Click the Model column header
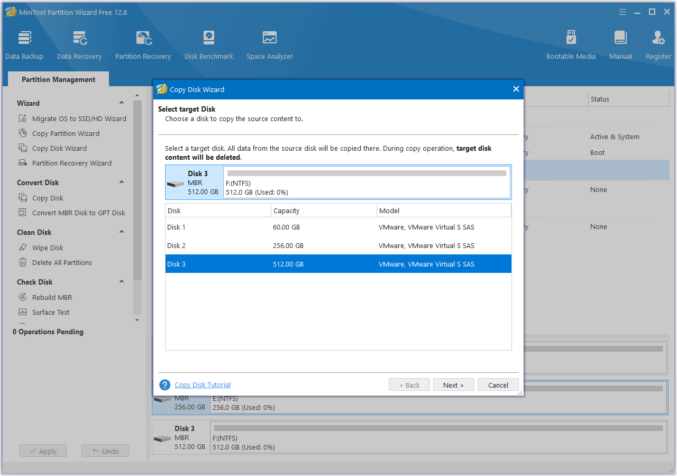The image size is (677, 476). (444, 210)
